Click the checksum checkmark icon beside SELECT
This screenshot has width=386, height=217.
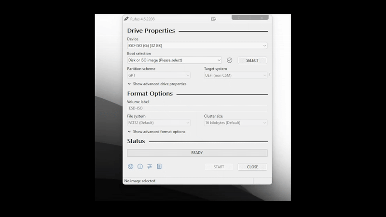[x=230, y=60]
